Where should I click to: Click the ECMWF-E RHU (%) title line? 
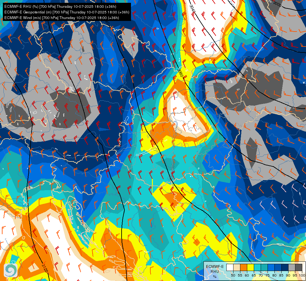[60, 7]
